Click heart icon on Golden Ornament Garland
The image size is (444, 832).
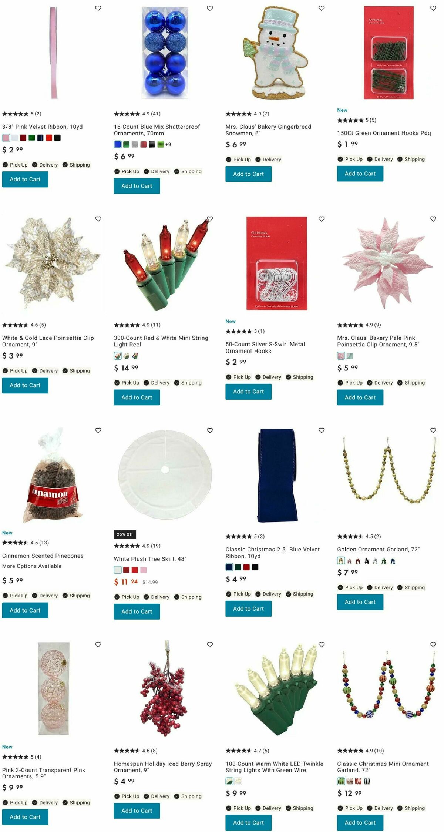coord(433,430)
